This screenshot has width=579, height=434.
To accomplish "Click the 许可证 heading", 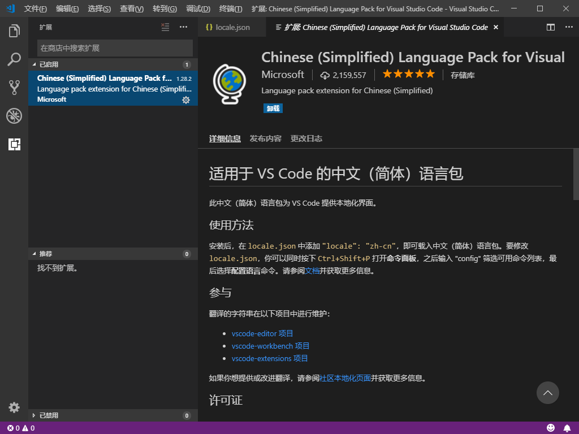I will click(x=226, y=401).
